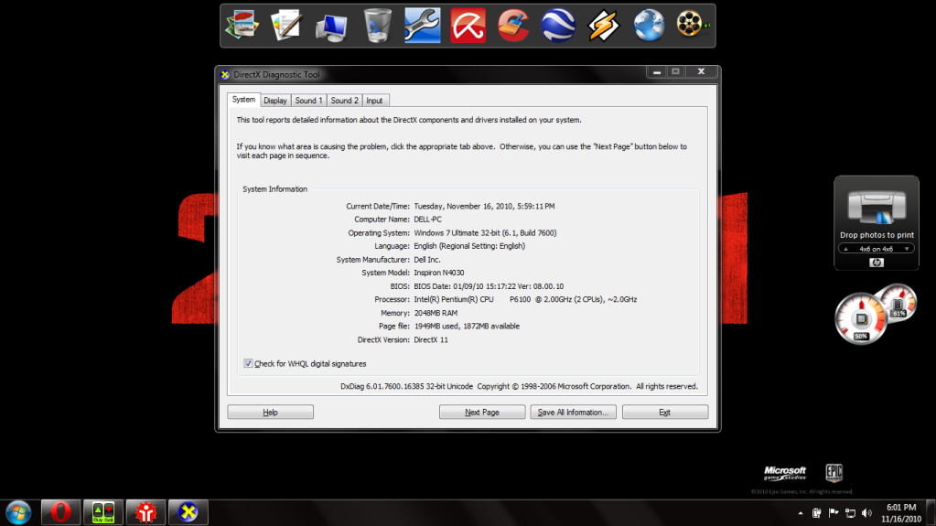Click the DirectX 11 version value
The height and width of the screenshot is (526, 936).
pyautogui.click(x=431, y=339)
